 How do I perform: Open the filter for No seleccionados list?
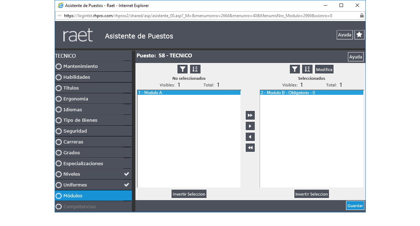(x=183, y=69)
